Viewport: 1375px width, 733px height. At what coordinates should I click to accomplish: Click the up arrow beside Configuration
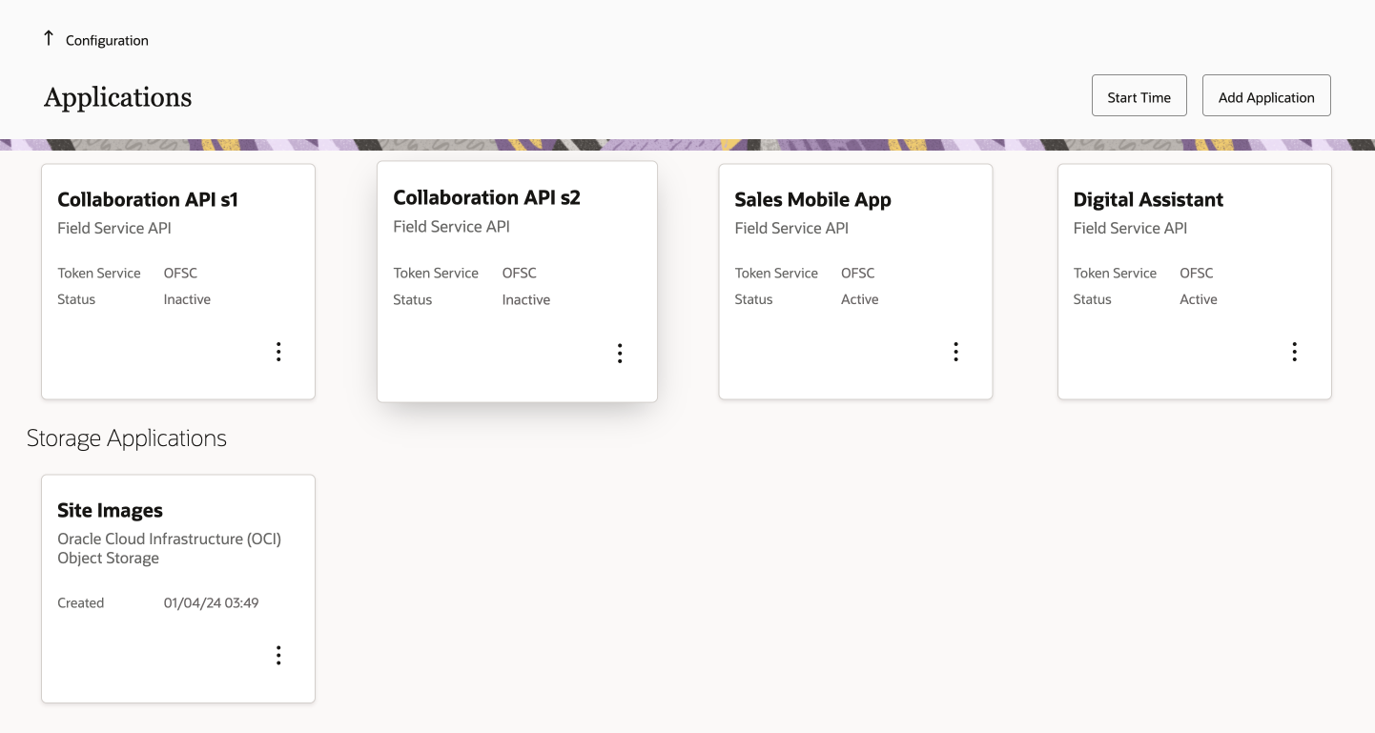coord(49,39)
